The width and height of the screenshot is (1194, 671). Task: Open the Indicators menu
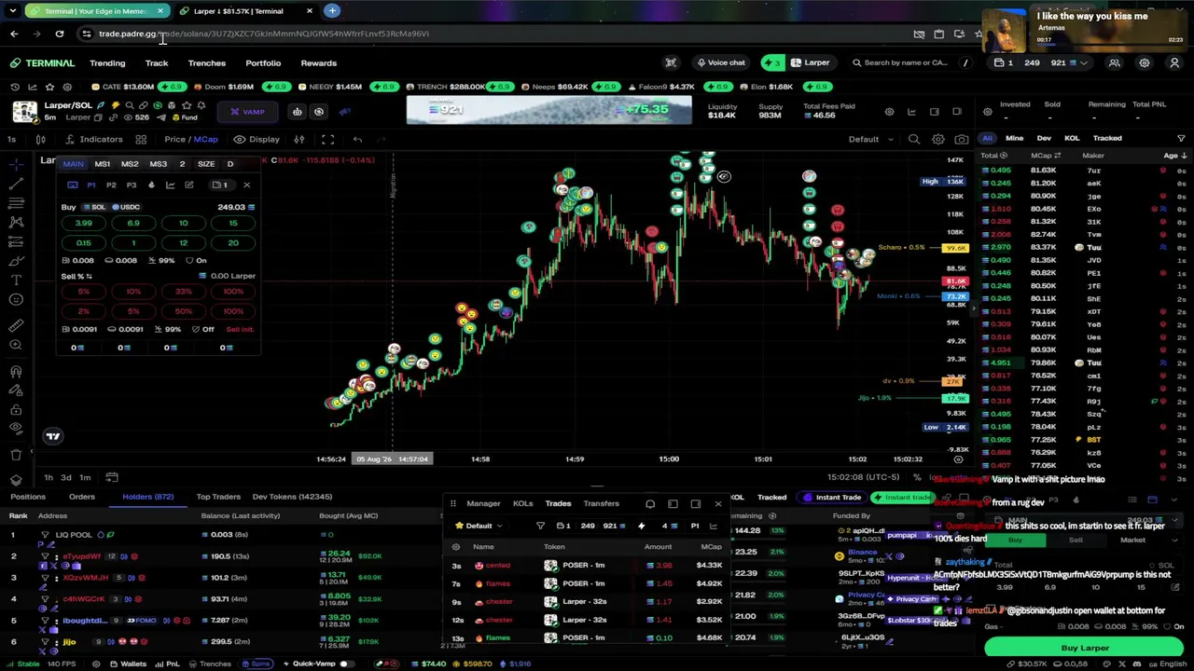point(92,139)
